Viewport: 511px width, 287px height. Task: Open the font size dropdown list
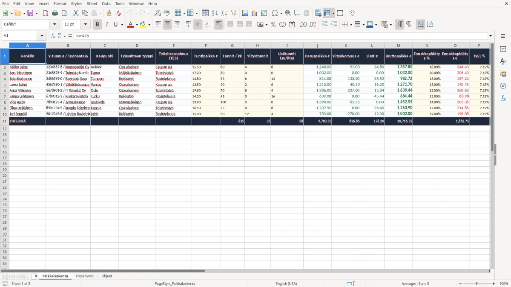click(x=85, y=25)
